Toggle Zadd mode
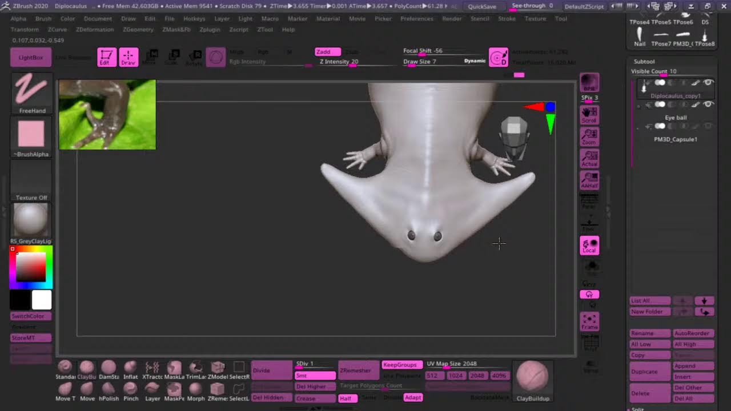 coord(328,52)
